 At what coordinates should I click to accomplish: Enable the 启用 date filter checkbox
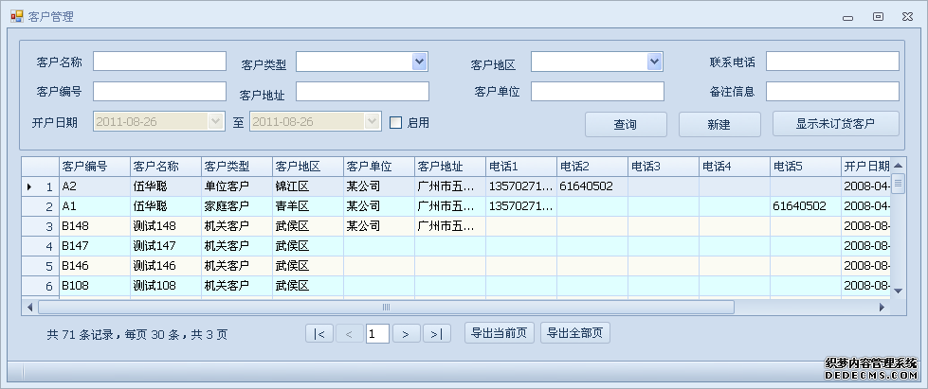(396, 122)
